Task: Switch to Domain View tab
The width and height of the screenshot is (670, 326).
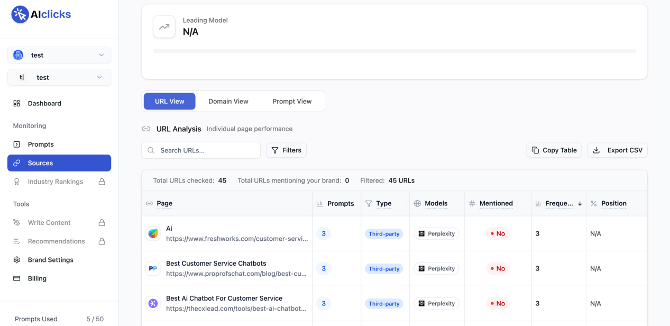Action: (228, 101)
